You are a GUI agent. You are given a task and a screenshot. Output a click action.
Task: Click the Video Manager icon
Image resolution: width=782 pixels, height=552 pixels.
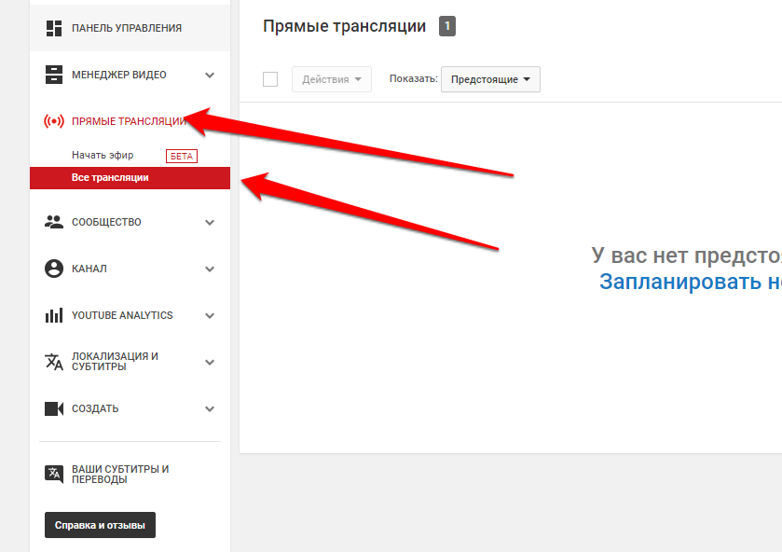pyautogui.click(x=54, y=75)
